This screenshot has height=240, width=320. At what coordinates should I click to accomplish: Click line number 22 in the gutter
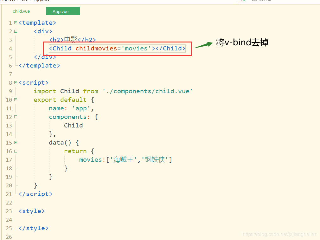(9, 203)
